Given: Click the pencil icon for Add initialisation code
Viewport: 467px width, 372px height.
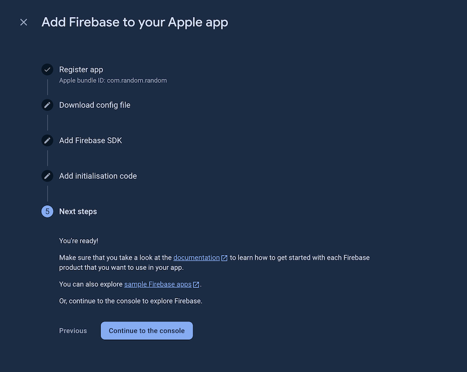Looking at the screenshot, I should (x=47, y=176).
